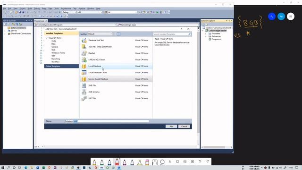Click the undo arrow in whiteboard toolbar

200,161
